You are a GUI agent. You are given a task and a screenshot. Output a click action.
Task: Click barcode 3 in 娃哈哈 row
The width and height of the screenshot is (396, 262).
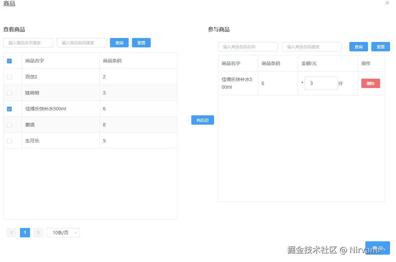coord(104,93)
